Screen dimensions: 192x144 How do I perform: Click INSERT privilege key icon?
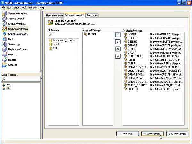(126, 34)
